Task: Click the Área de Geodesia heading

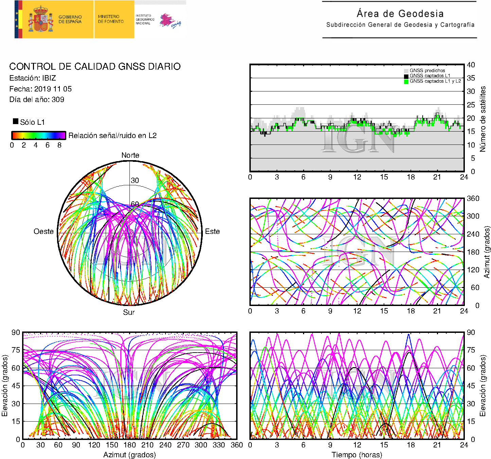Action: (400, 14)
